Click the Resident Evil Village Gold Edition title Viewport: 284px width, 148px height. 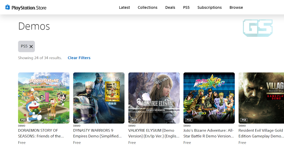pos(261,133)
